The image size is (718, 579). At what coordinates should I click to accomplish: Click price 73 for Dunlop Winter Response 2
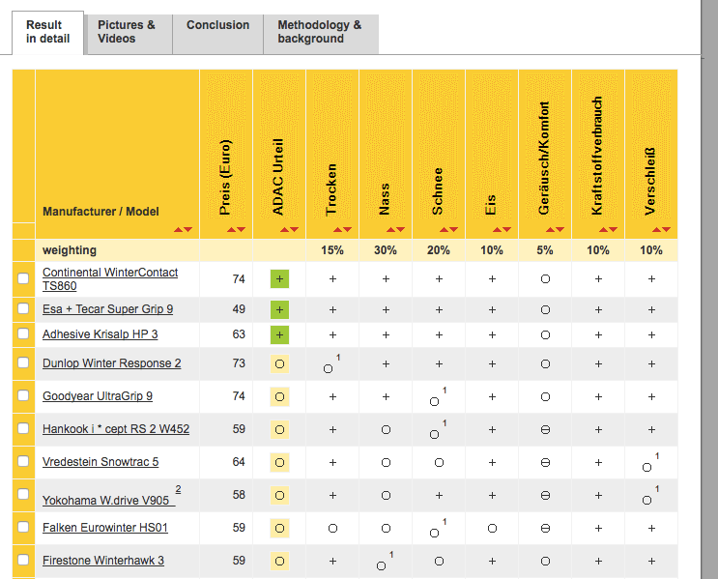pos(239,363)
